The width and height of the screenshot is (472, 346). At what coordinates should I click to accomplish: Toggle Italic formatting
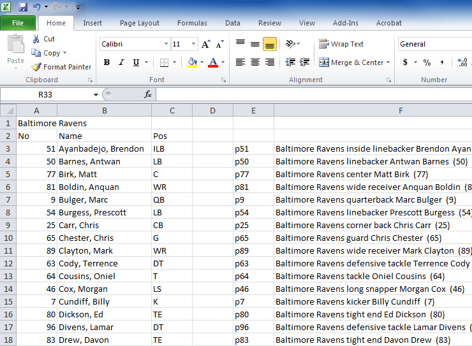[x=121, y=62]
